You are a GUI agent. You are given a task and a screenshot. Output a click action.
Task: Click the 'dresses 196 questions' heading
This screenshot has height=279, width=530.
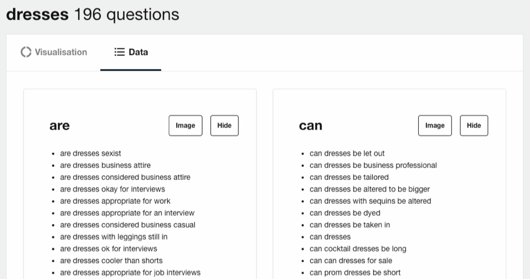click(x=92, y=15)
